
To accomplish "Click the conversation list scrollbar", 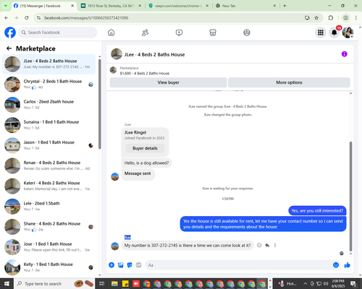I will coord(100,103).
